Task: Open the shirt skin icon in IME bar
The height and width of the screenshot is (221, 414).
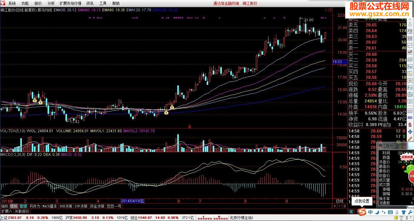Action: click(404, 212)
